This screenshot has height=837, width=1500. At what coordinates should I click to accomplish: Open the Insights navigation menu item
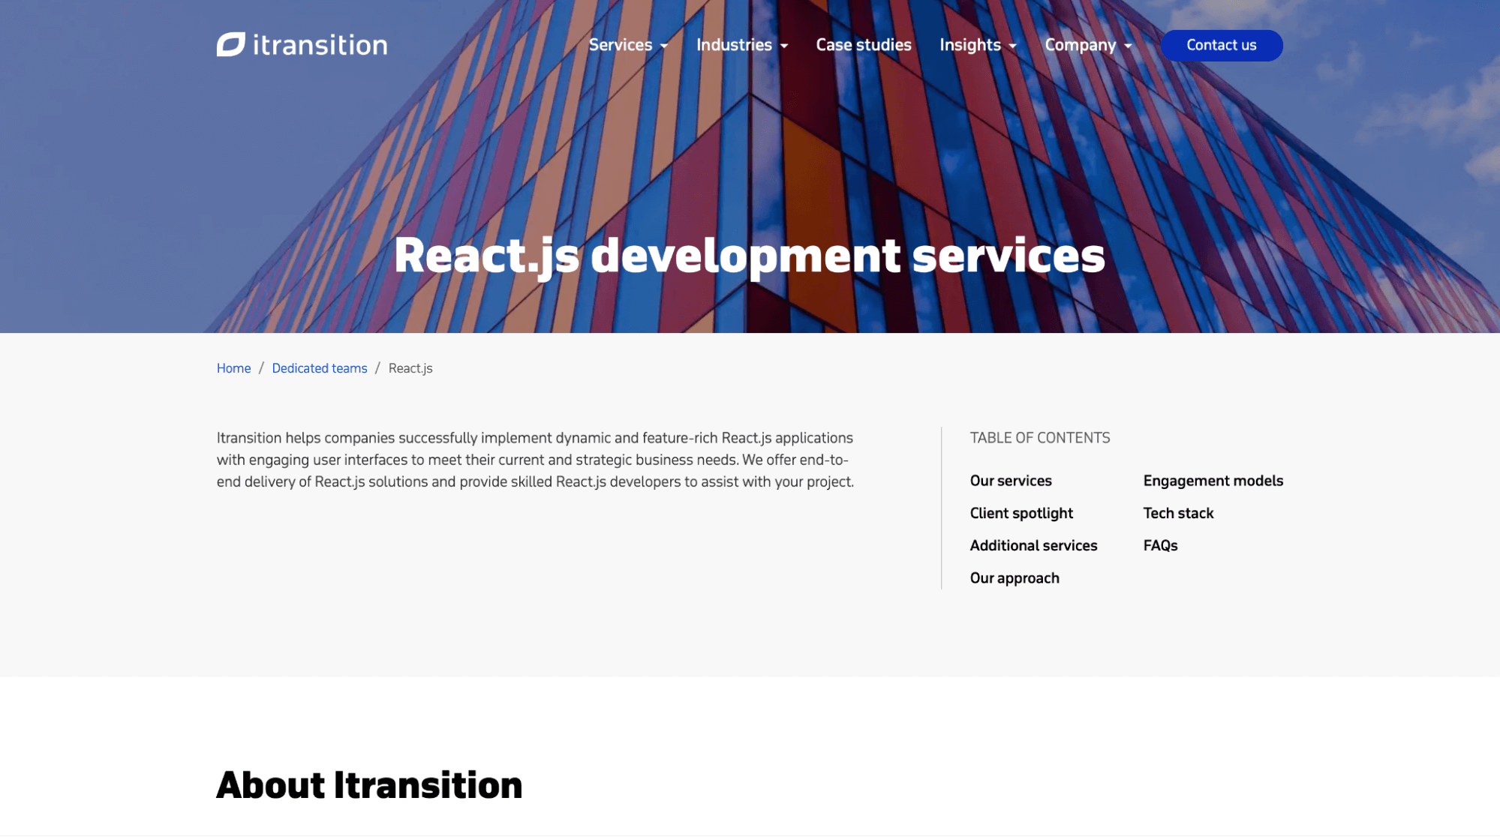click(x=970, y=45)
